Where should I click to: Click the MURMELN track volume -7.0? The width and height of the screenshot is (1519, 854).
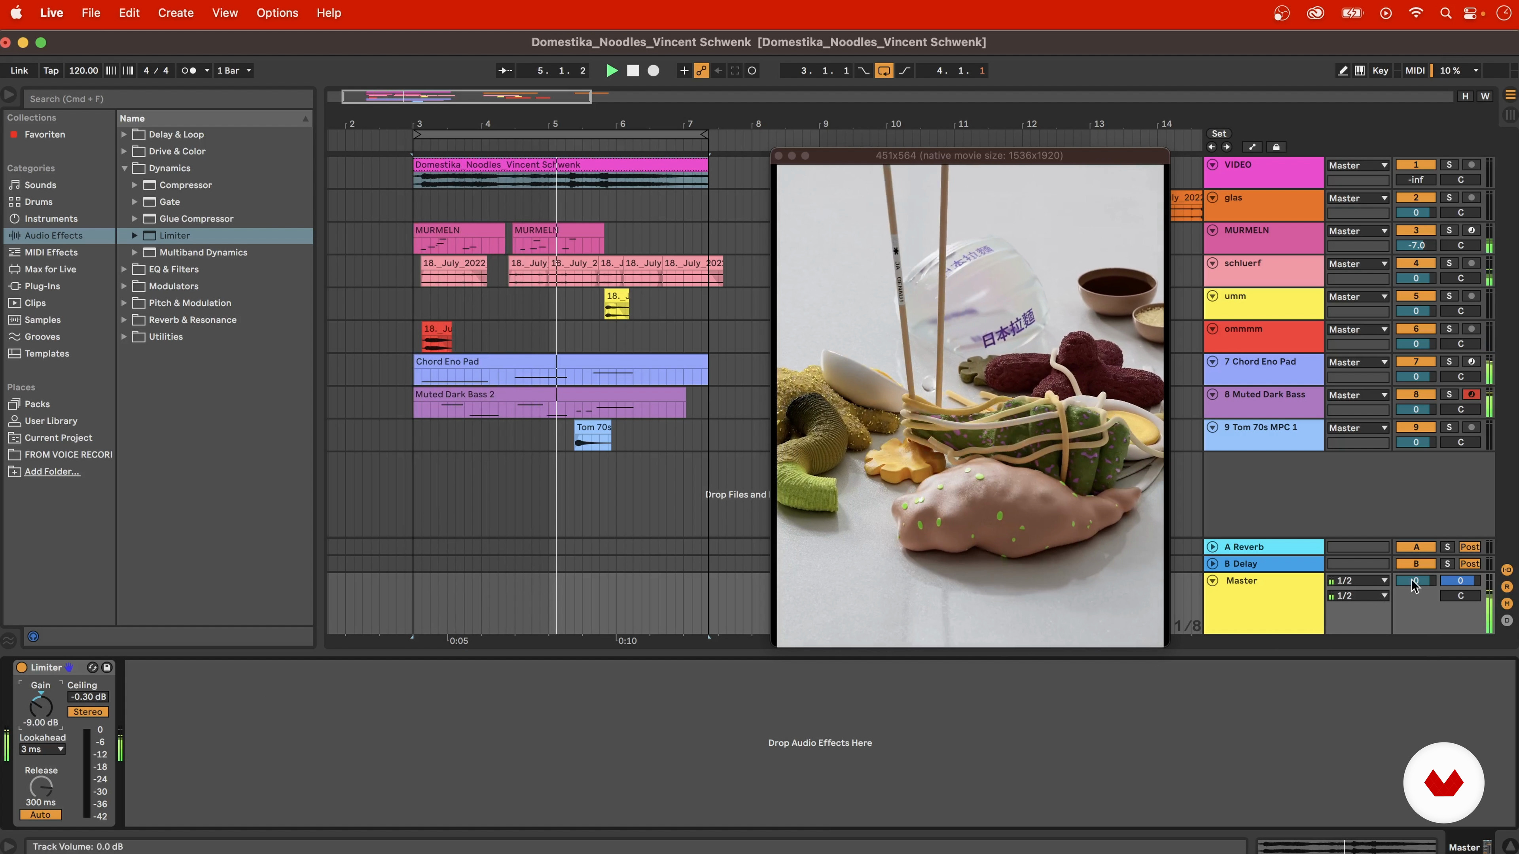tap(1415, 246)
